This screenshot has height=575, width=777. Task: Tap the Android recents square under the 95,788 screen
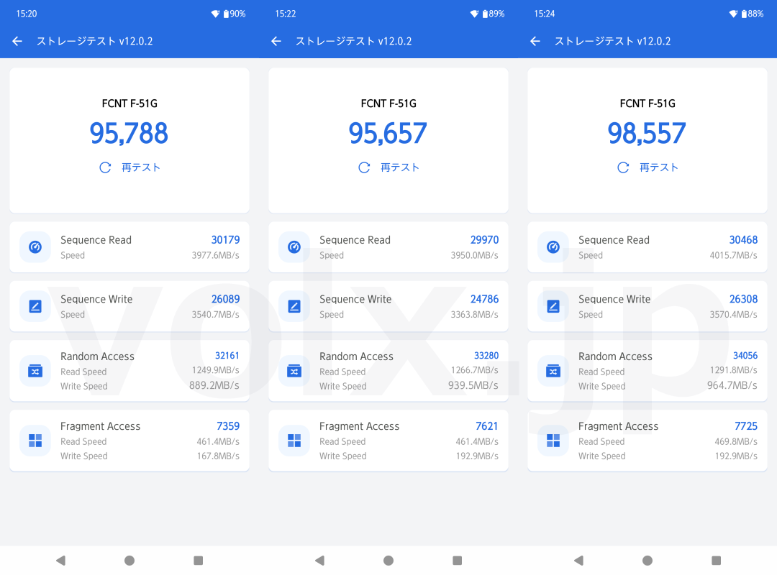pos(199,560)
